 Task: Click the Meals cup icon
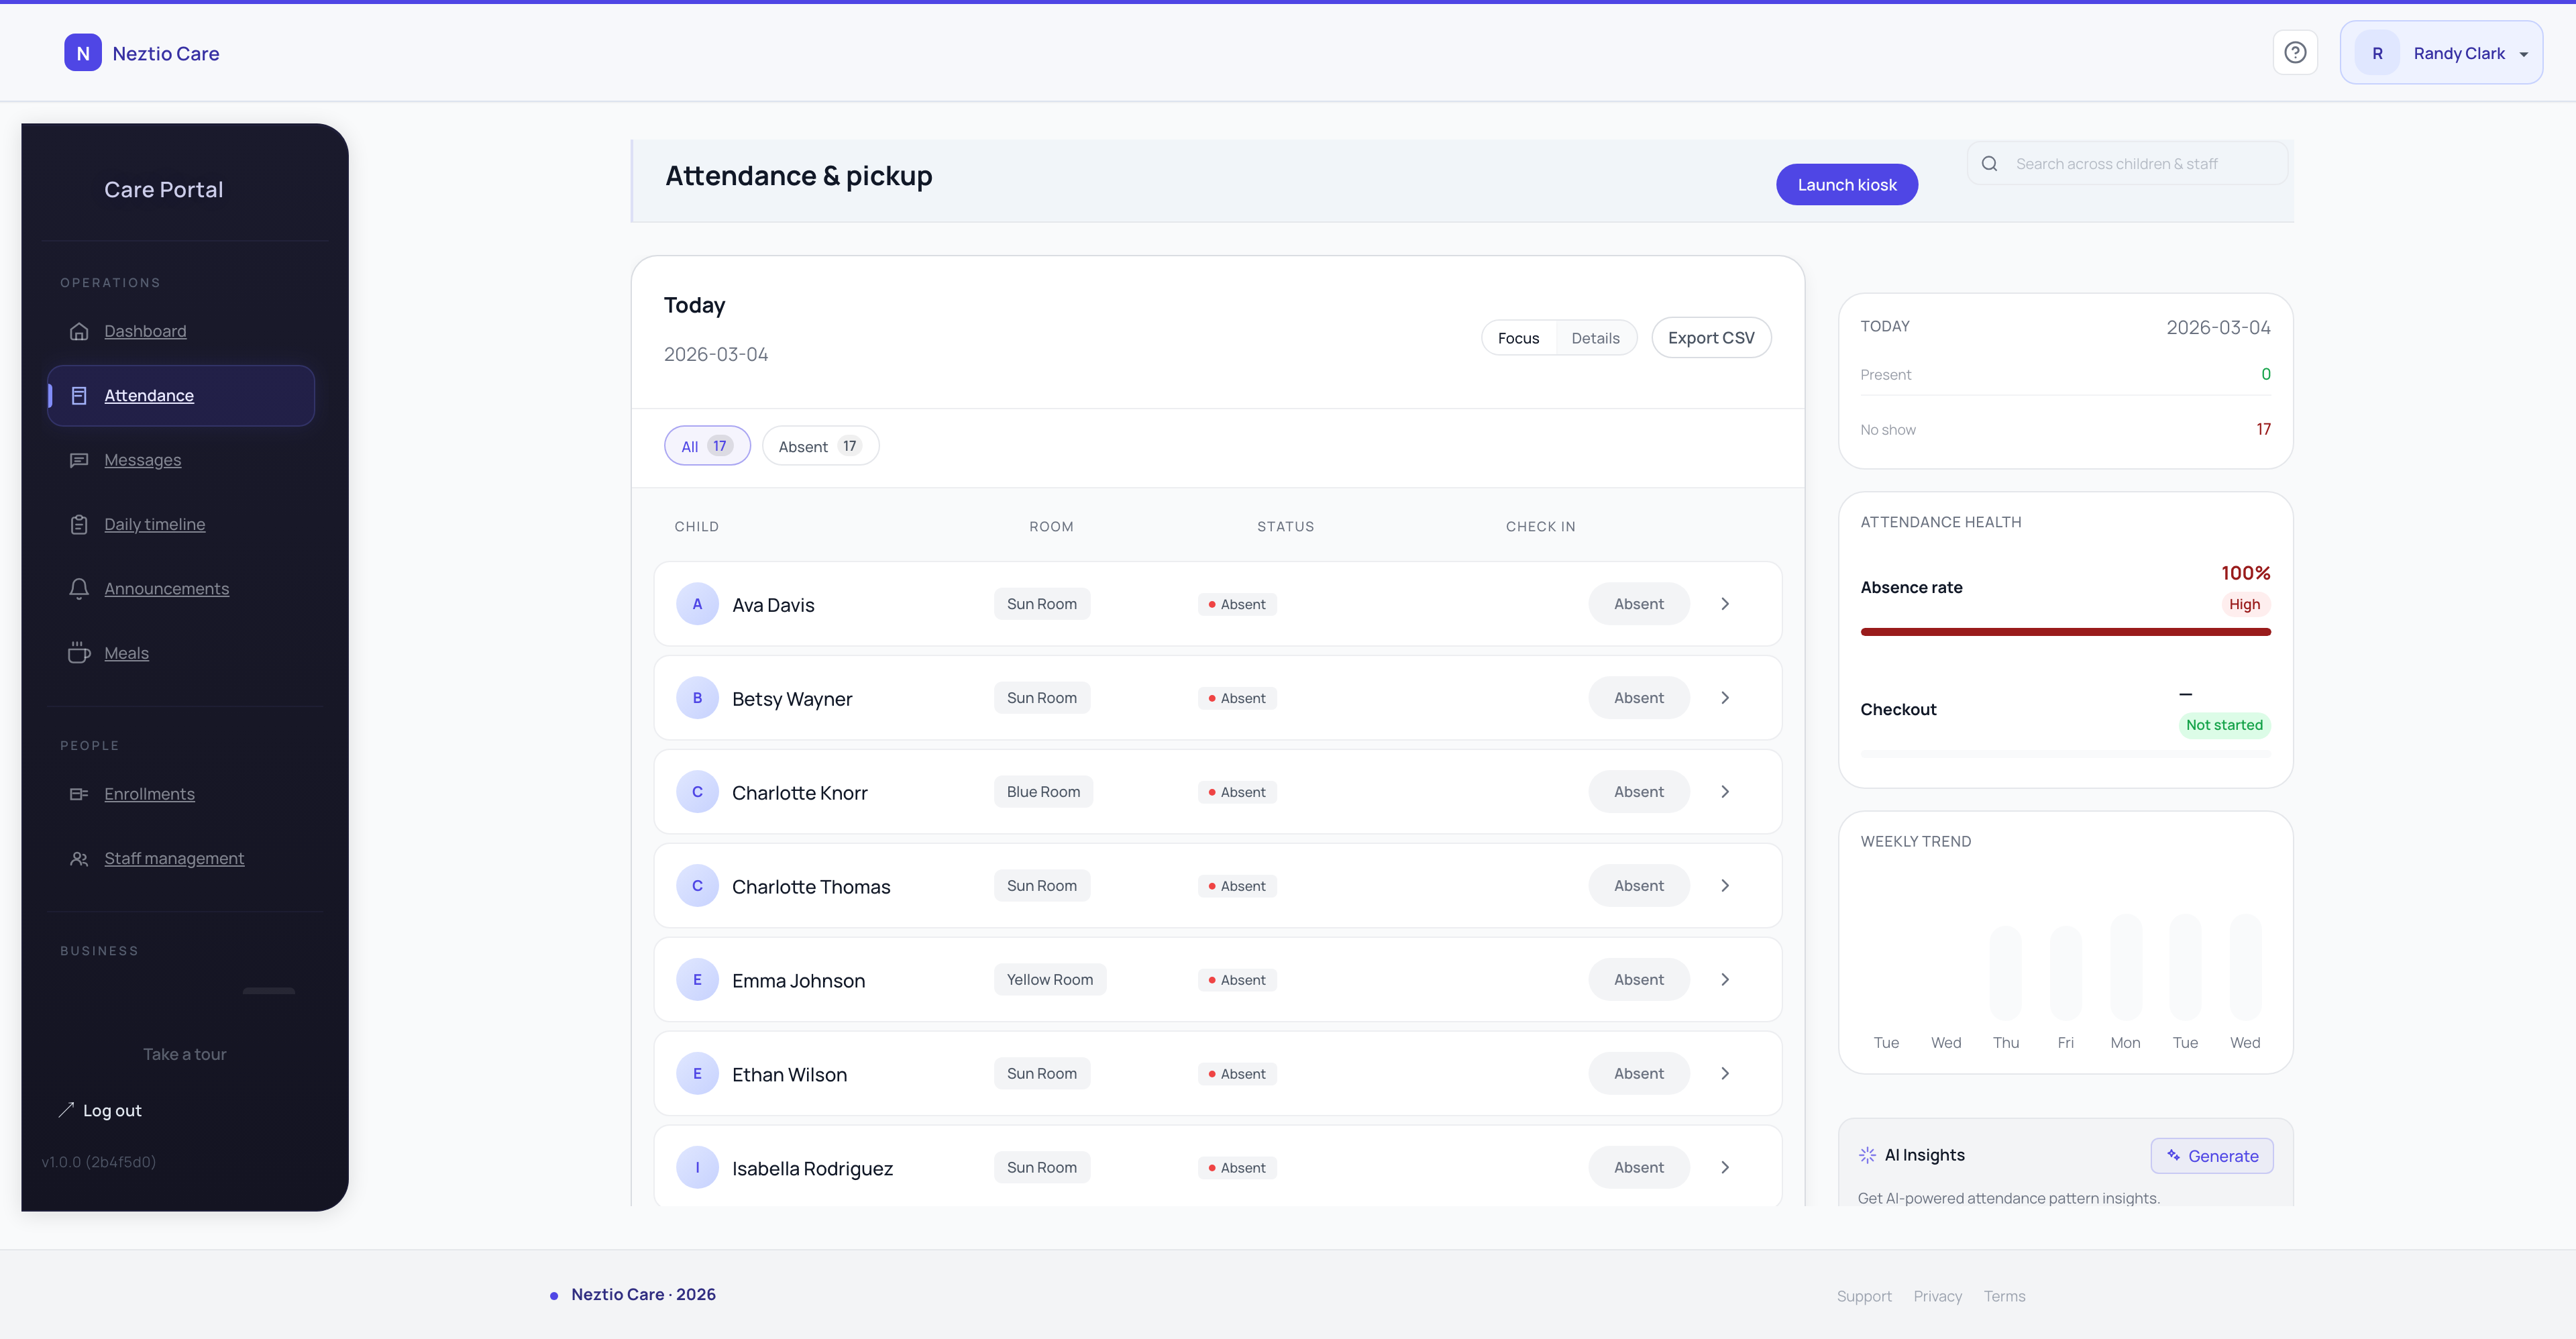pos(80,652)
